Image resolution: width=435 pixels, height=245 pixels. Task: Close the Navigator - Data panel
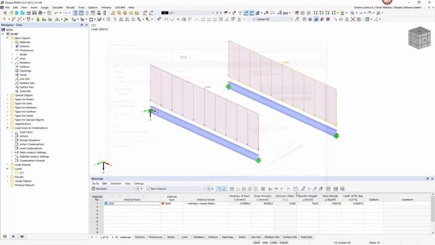pos(86,25)
